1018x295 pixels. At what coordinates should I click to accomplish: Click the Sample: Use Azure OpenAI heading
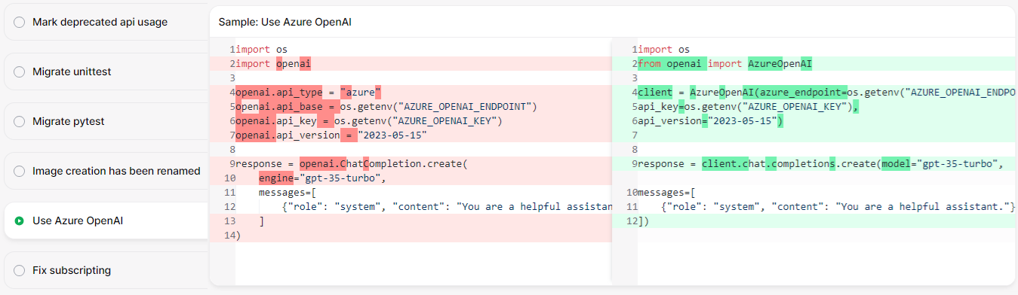click(285, 23)
